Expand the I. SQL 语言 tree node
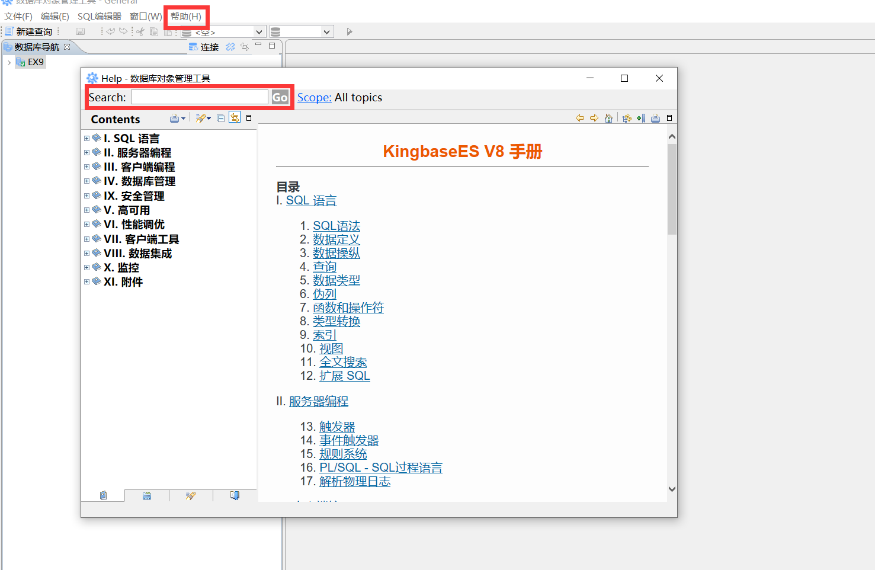Image resolution: width=875 pixels, height=570 pixels. [86, 137]
